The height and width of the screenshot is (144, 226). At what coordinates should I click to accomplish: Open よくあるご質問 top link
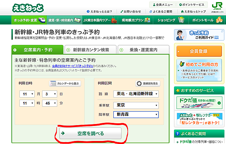[161, 12]
